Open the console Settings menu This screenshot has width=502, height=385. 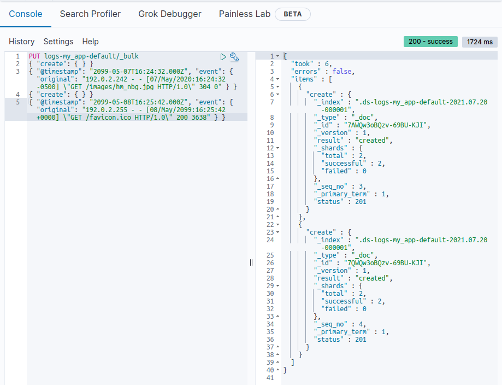(x=58, y=42)
